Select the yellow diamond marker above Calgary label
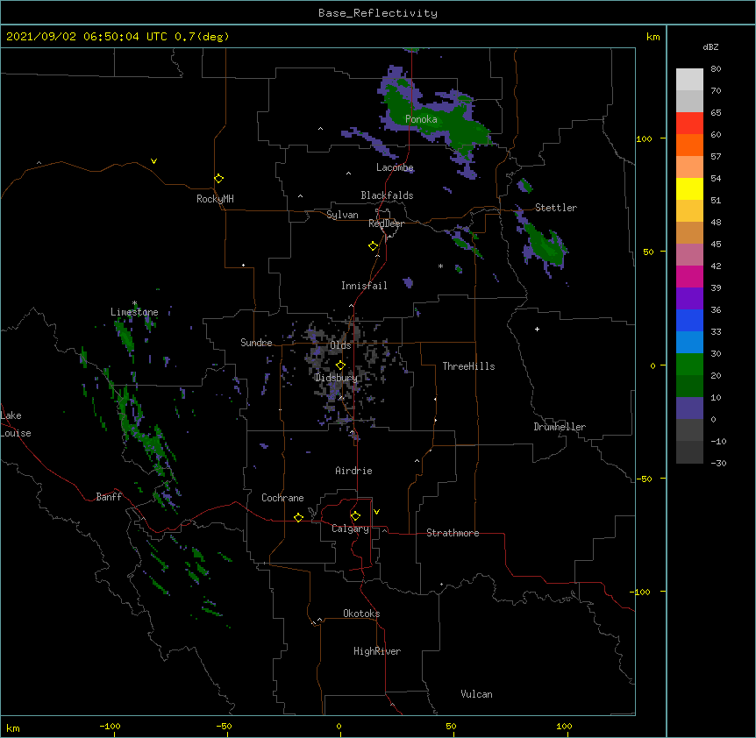Screen dimensions: 756x738 (x=355, y=516)
